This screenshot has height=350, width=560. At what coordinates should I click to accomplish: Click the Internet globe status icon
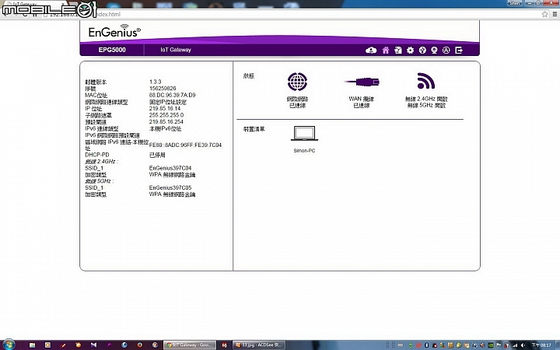[297, 82]
